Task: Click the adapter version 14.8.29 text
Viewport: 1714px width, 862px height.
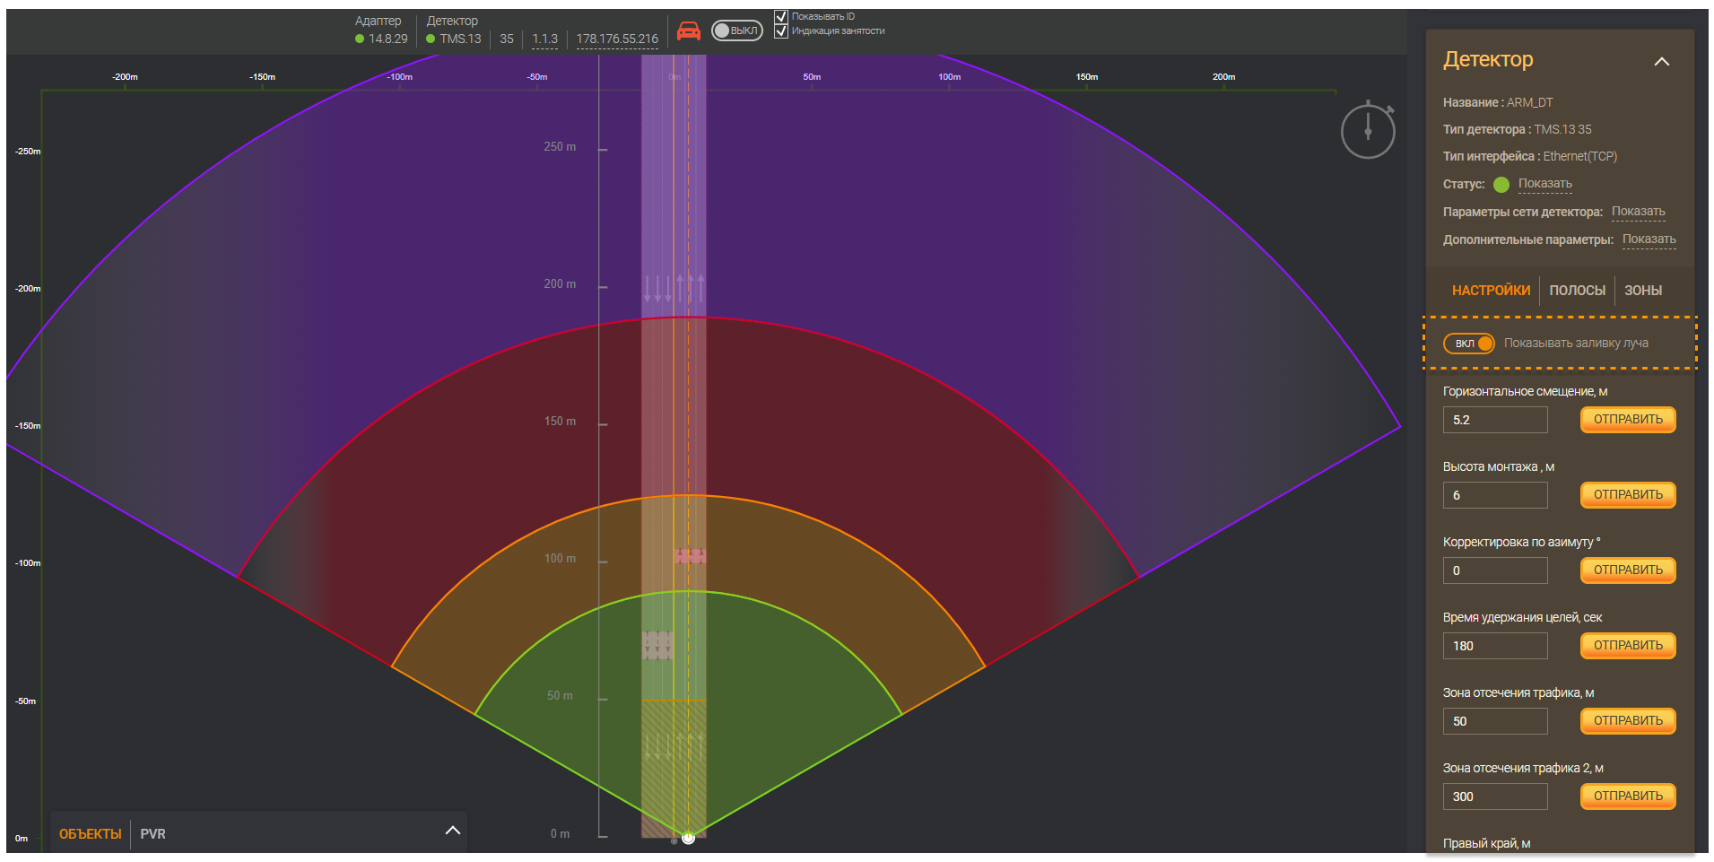Action: click(x=388, y=39)
